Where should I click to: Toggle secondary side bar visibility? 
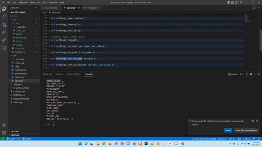(x=236, y=2)
